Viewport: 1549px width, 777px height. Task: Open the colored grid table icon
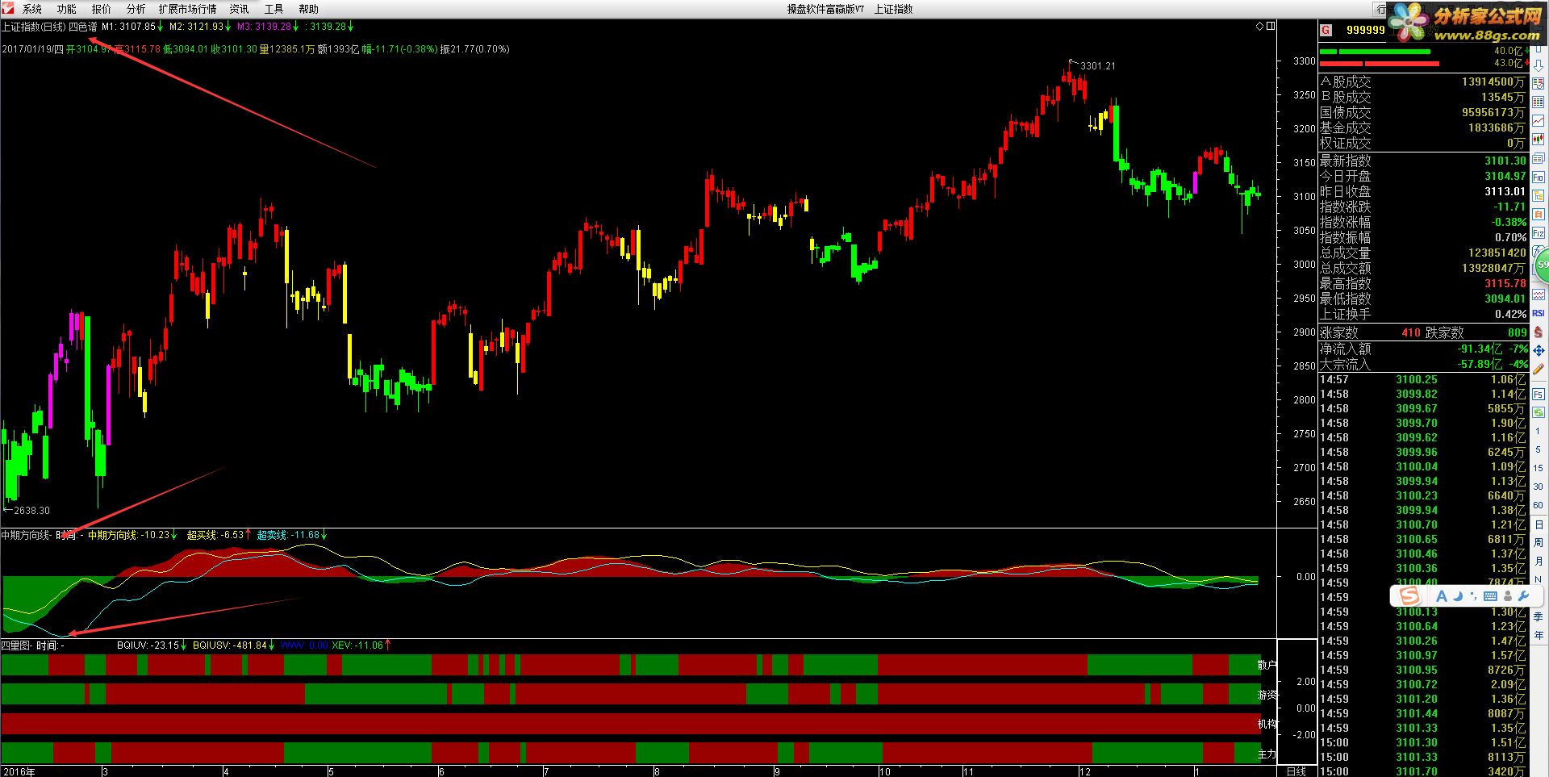[1539, 102]
